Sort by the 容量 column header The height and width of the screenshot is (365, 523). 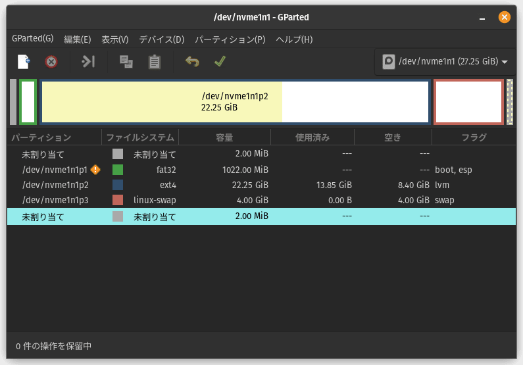(x=224, y=137)
